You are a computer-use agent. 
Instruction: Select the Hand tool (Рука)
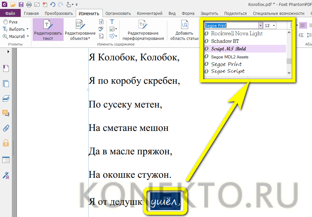pos(10,22)
